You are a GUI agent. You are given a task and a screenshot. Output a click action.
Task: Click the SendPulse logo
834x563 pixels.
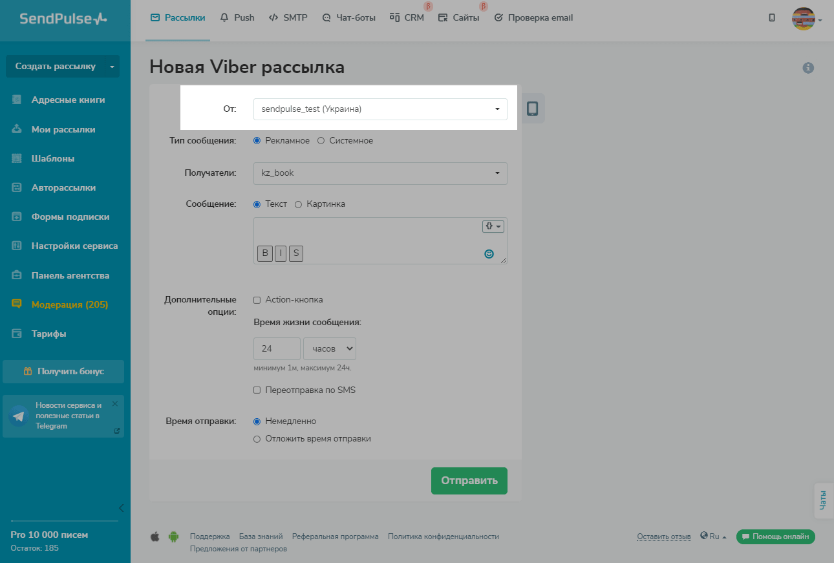pos(63,19)
